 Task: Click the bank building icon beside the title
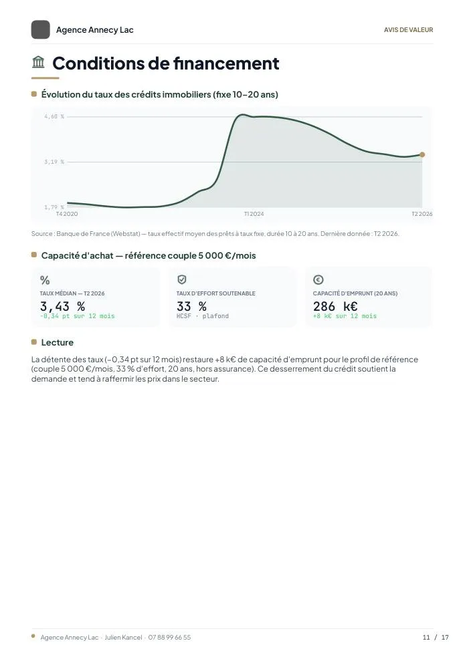38,62
